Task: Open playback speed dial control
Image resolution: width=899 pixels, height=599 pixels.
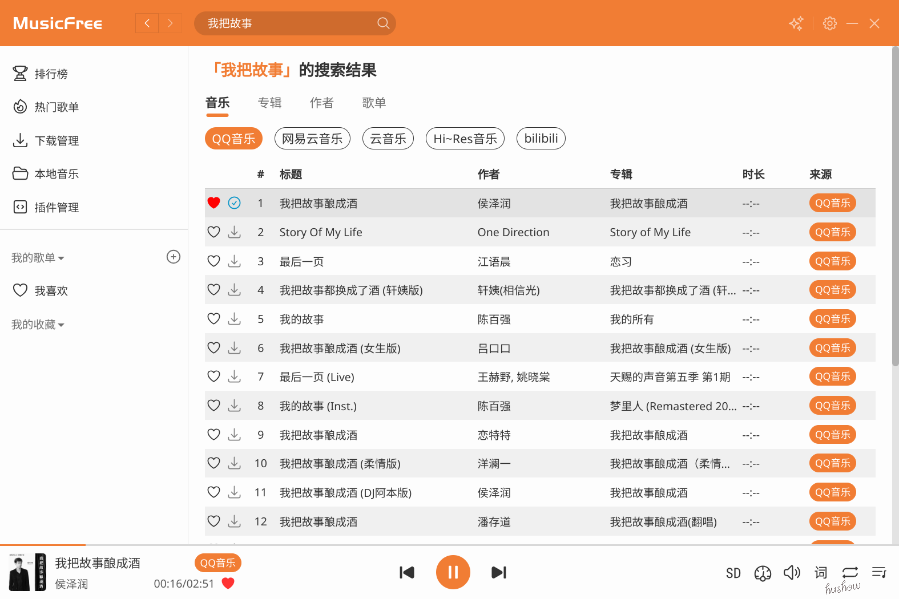Action: [x=763, y=573]
